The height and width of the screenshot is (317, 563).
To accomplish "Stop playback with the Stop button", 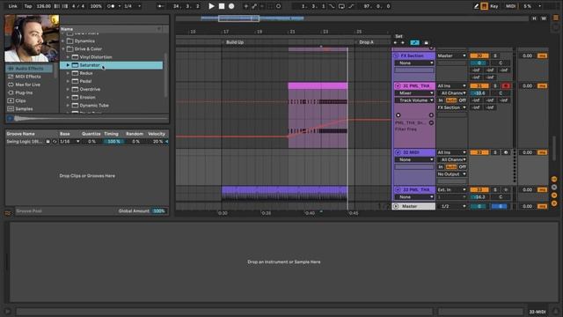I will click(x=222, y=6).
